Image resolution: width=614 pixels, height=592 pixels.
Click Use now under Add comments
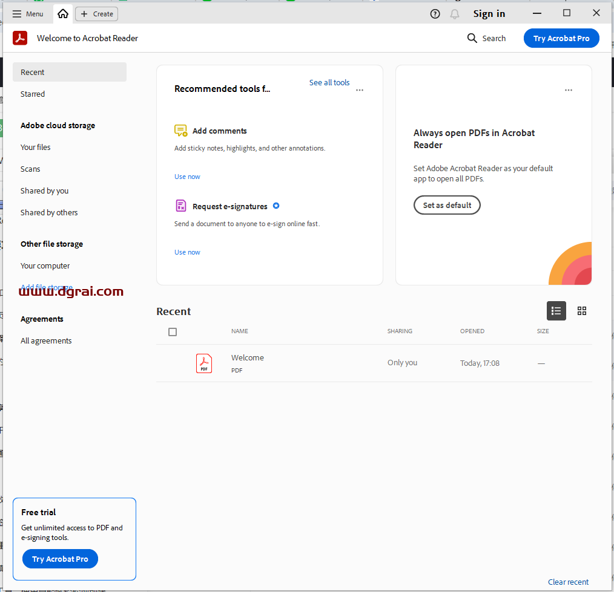point(187,177)
